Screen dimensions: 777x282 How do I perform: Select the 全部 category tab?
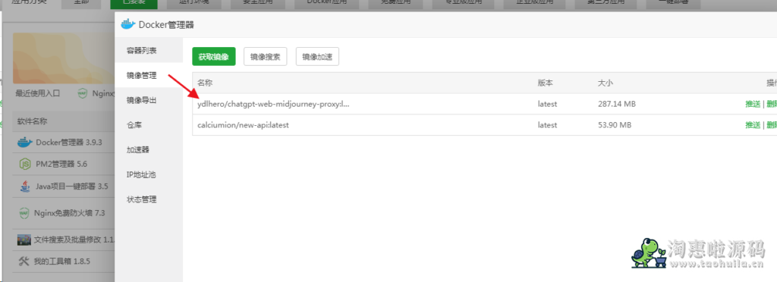[x=82, y=4]
